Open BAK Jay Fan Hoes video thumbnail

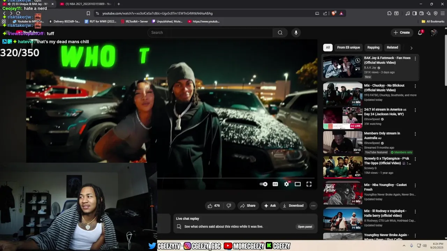click(x=343, y=67)
